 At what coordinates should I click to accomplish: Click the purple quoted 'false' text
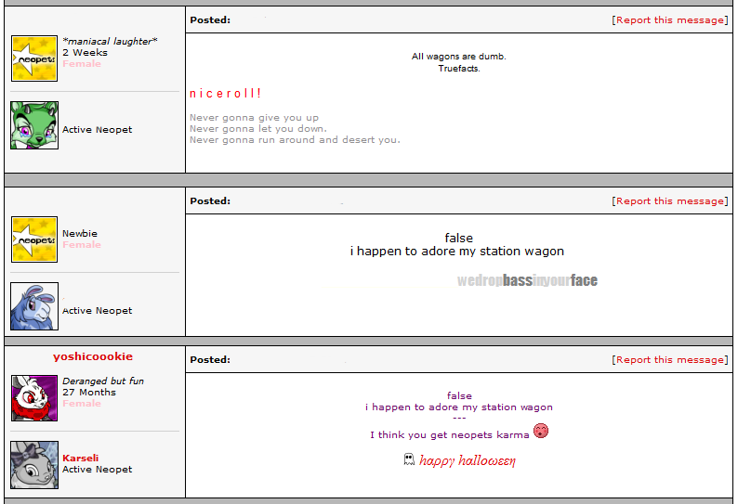click(x=459, y=395)
